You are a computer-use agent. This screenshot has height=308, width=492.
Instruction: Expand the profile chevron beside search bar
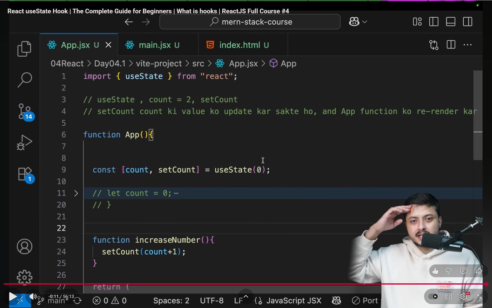pyautogui.click(x=364, y=22)
